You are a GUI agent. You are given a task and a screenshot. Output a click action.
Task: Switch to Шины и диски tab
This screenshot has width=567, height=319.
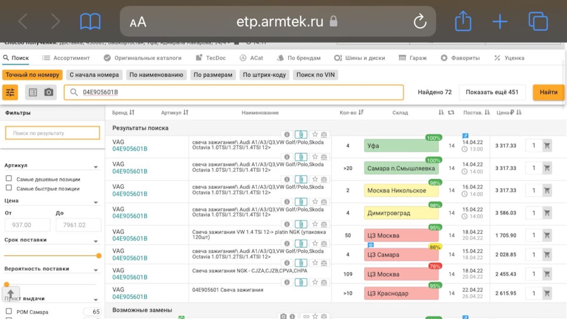[x=360, y=58]
